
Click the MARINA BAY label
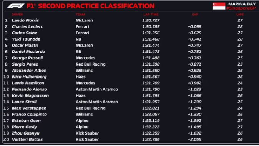click(x=242, y=4)
